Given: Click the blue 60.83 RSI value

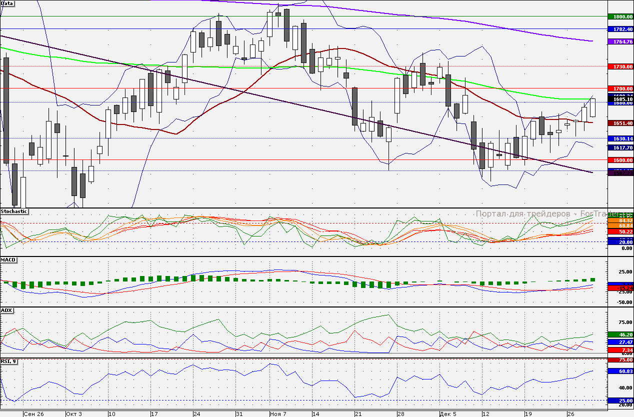Looking at the screenshot, I should coord(620,371).
